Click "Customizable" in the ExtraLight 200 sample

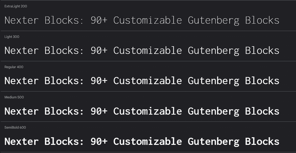pos(147,20)
